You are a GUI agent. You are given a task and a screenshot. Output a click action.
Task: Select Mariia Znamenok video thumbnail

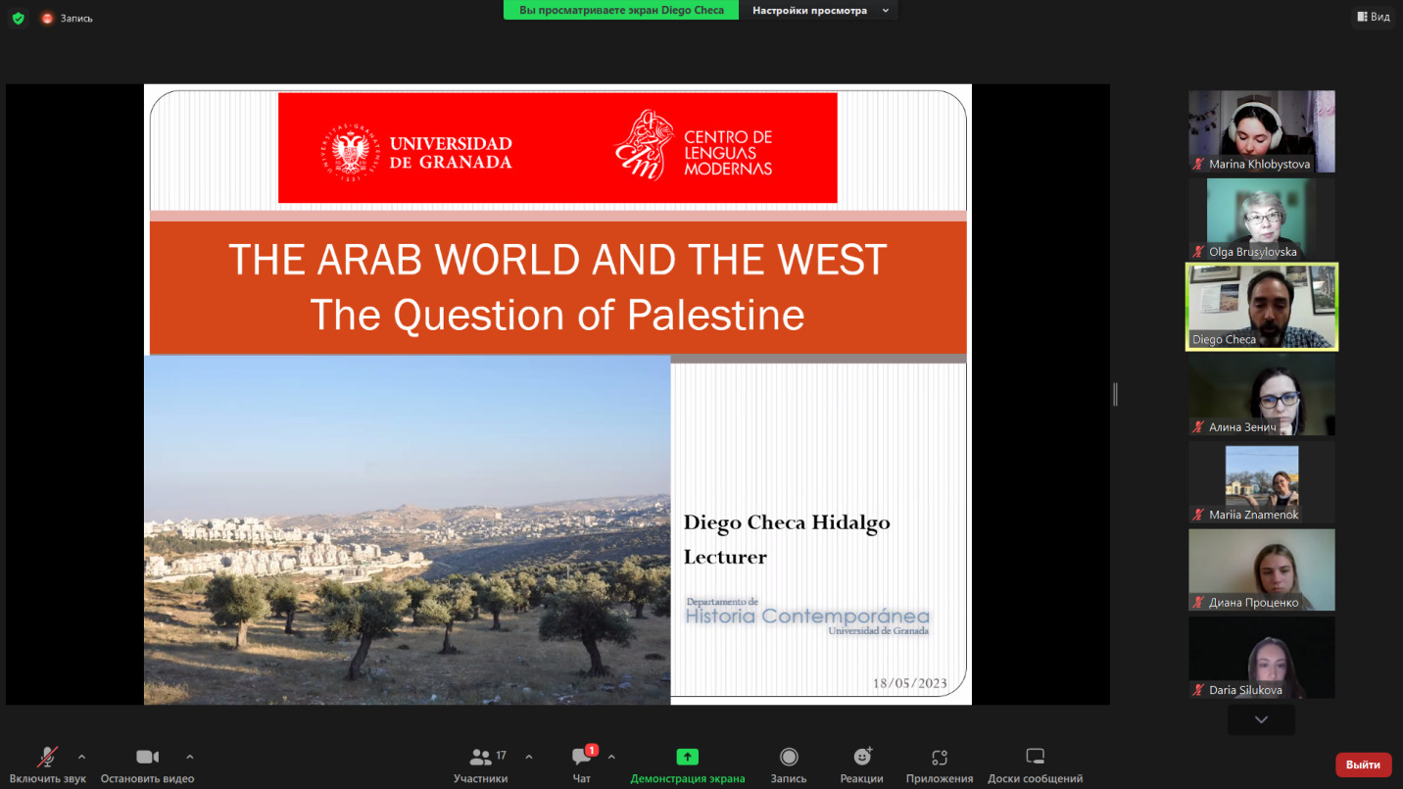click(1262, 482)
